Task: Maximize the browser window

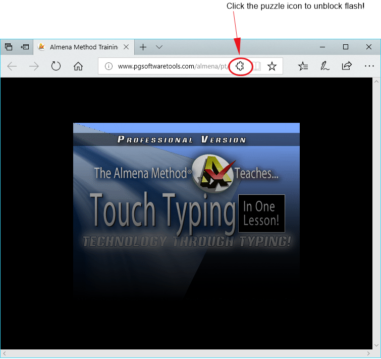Action: [346, 47]
